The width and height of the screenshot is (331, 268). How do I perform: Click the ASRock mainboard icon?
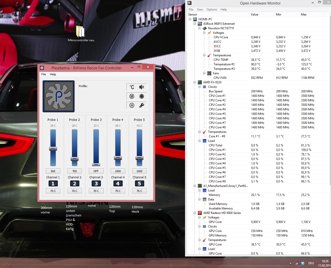[200, 24]
